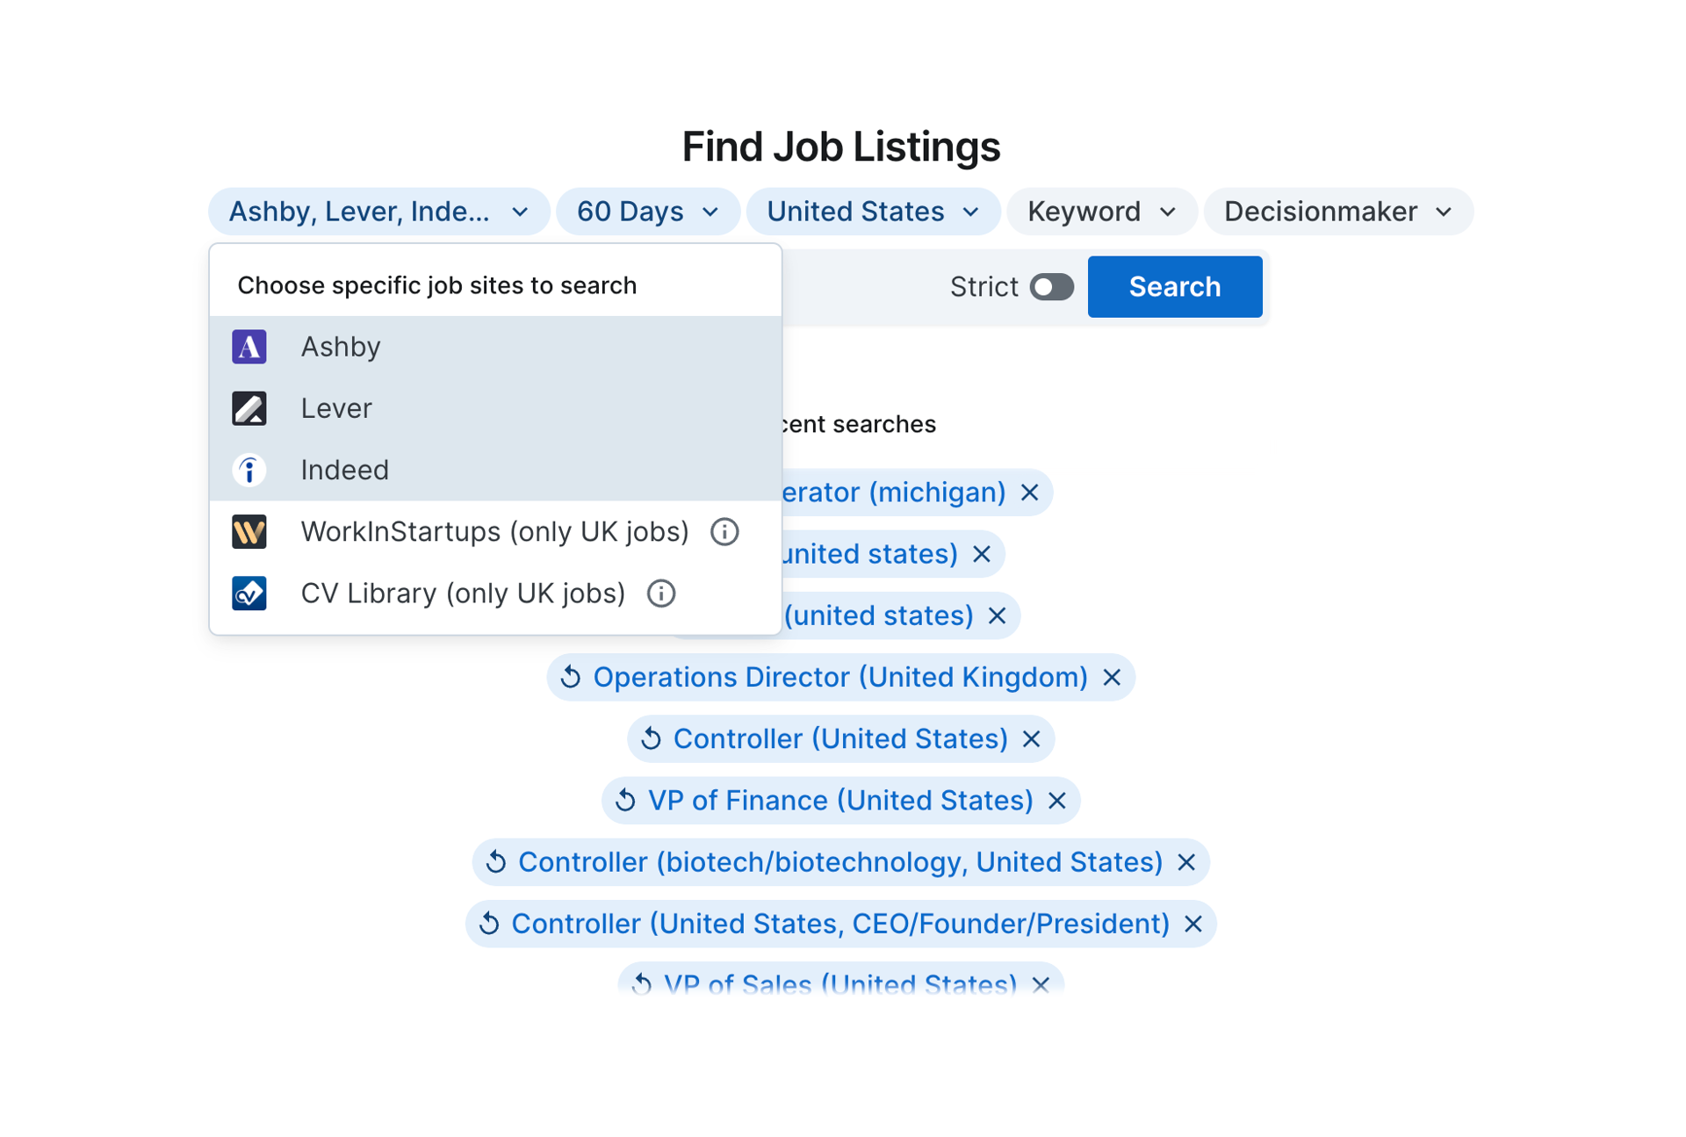Select Ashby job site option
This screenshot has height=1137, width=1686.
495,347
